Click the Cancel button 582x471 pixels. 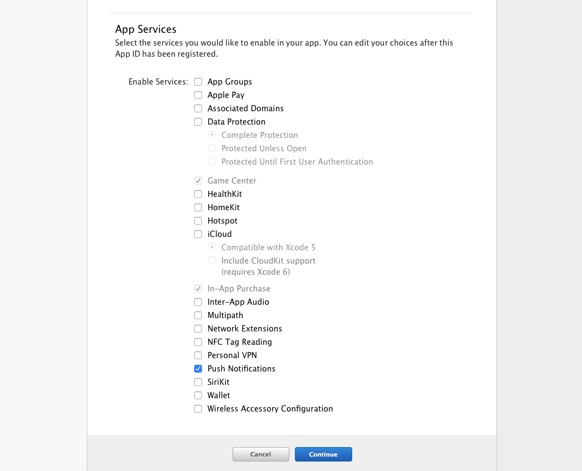[x=260, y=454]
